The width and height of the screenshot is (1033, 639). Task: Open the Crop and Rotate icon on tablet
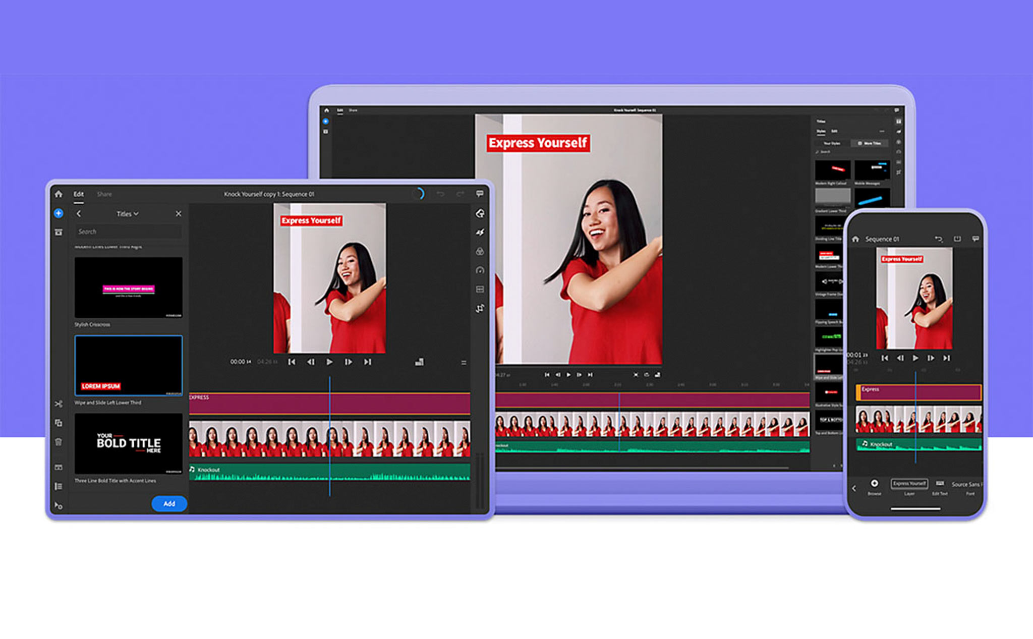(480, 308)
